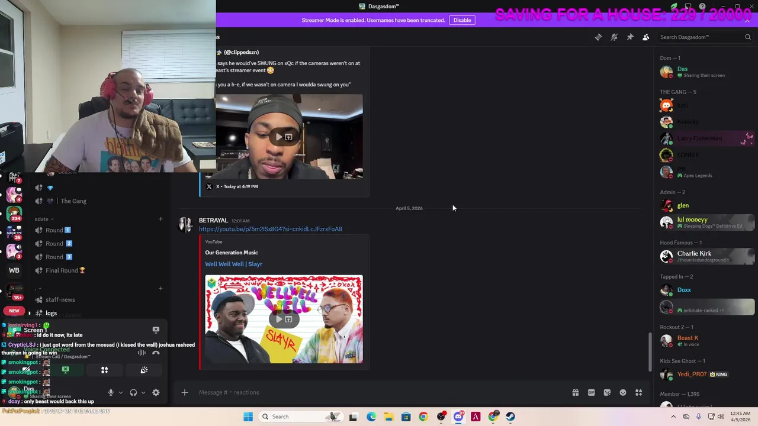Add a channel to the edate category
This screenshot has width=758, height=426.
tap(160, 219)
